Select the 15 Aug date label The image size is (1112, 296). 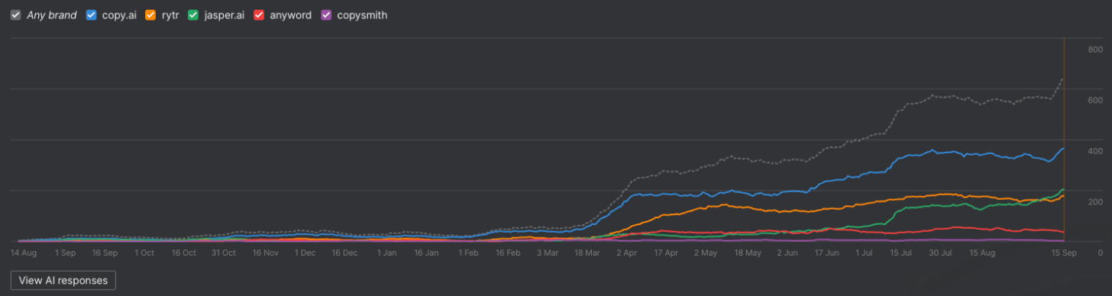(x=983, y=253)
